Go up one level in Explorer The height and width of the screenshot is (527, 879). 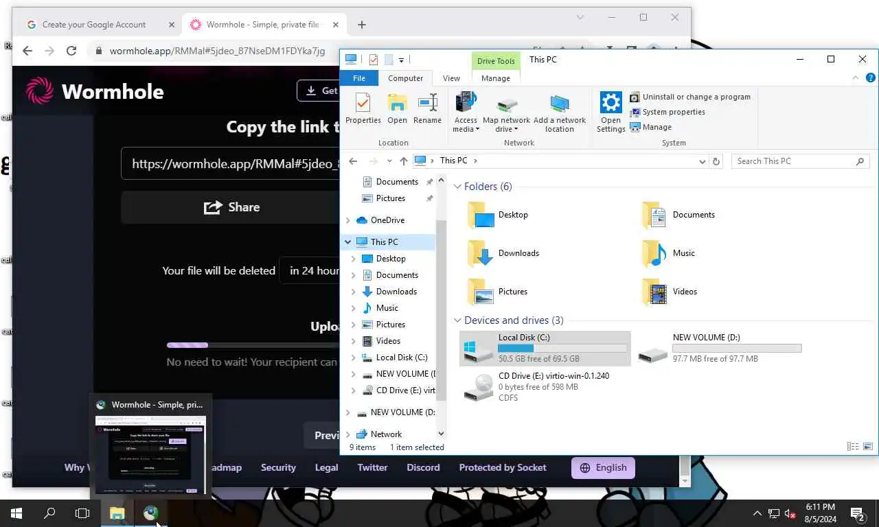click(403, 161)
